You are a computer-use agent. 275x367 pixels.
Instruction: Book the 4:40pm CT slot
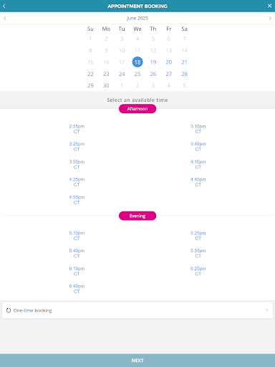coord(198,182)
